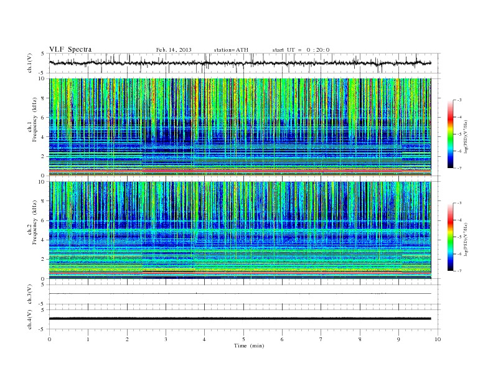The height and width of the screenshot is (381, 493).
Task: Click the "-3" tick on ch.2 color bar
Action: pos(459,203)
